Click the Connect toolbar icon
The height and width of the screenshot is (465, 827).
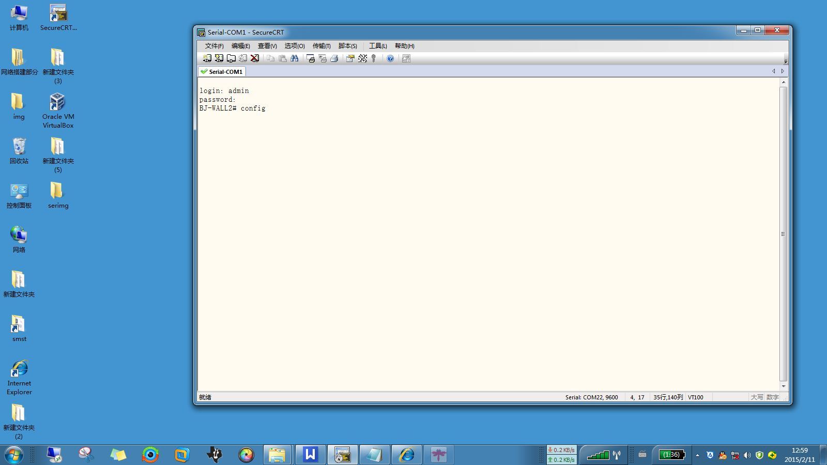tap(207, 58)
